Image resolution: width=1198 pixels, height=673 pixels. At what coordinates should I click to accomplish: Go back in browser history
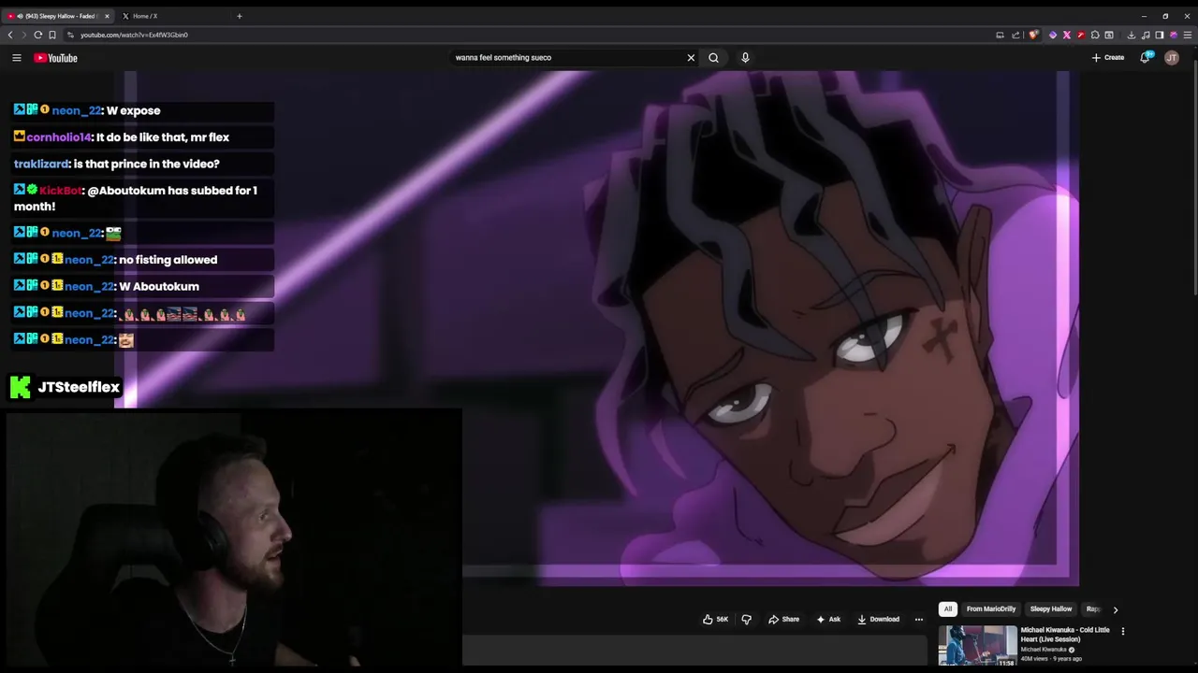[x=10, y=35]
